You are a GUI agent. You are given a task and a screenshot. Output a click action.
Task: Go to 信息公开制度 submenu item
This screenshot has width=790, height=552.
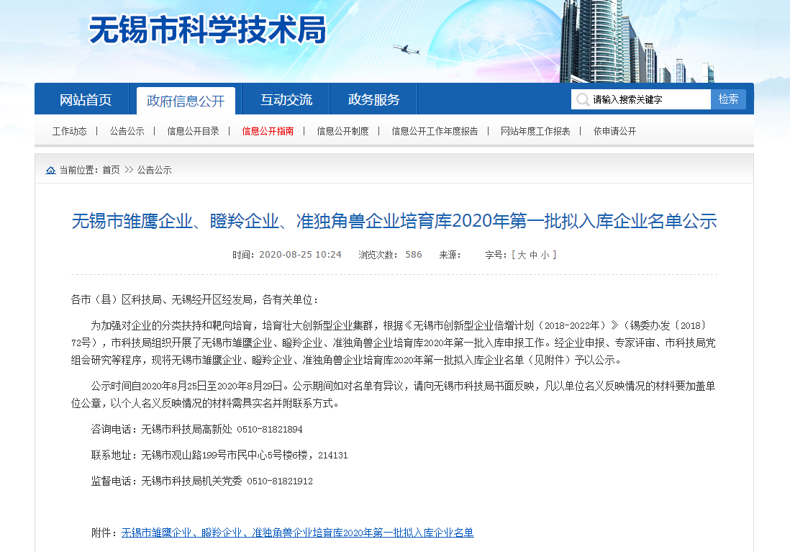pos(343,131)
